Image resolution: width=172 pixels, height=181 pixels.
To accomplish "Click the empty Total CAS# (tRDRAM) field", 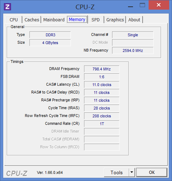I will pos(102,139).
